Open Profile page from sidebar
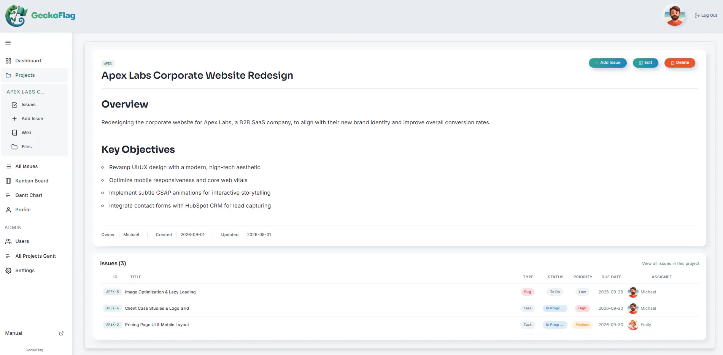This screenshot has height=355, width=723. pyautogui.click(x=35, y=210)
